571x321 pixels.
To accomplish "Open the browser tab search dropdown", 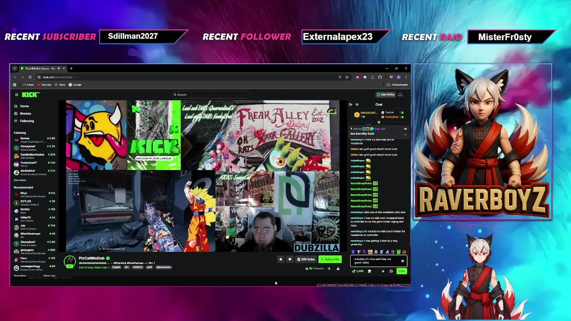I will tap(15, 68).
